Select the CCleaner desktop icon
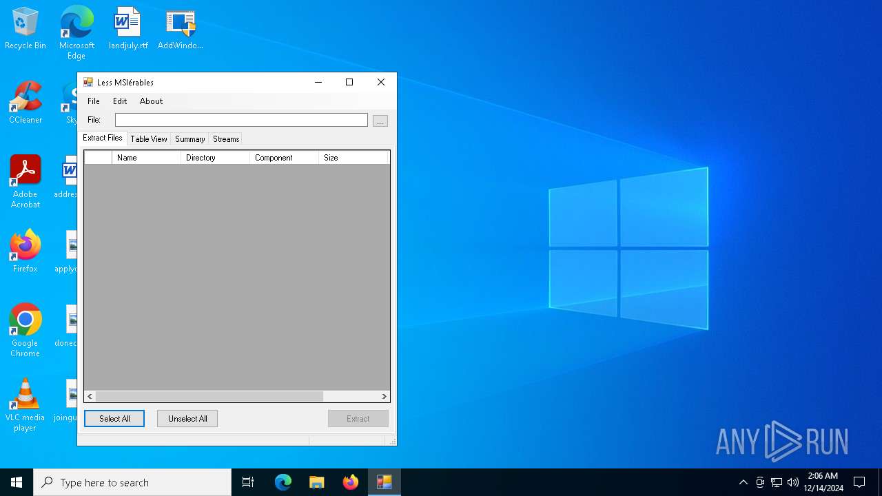The height and width of the screenshot is (496, 882). click(25, 103)
